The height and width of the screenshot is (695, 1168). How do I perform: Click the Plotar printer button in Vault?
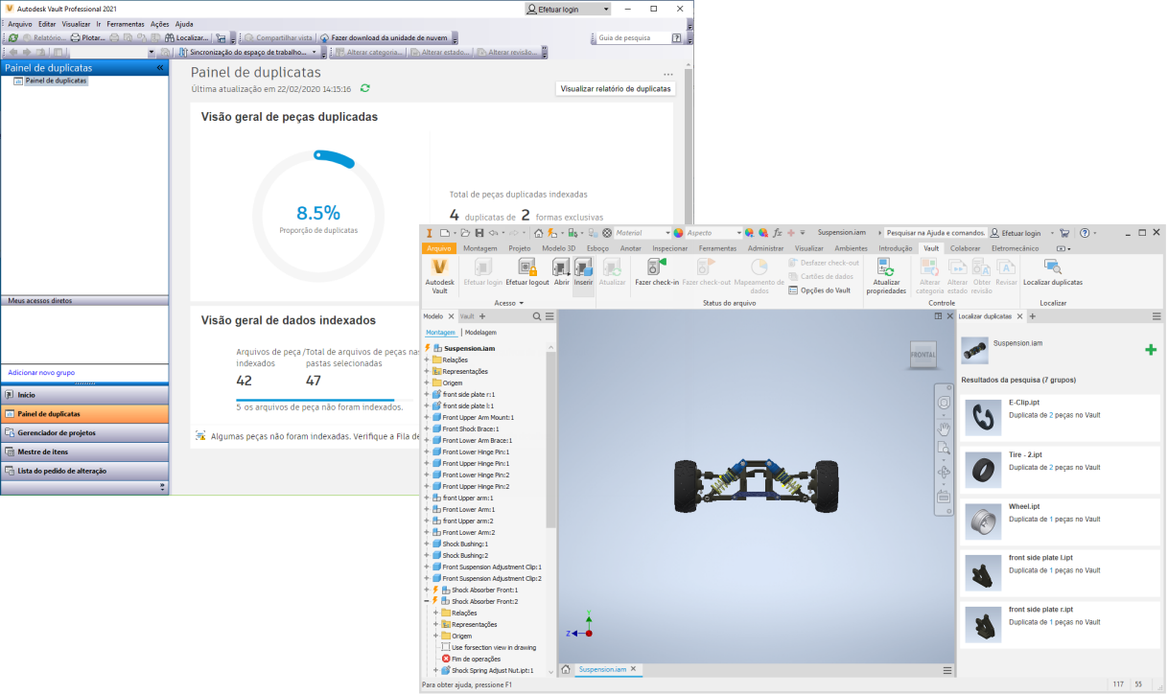[x=88, y=38]
